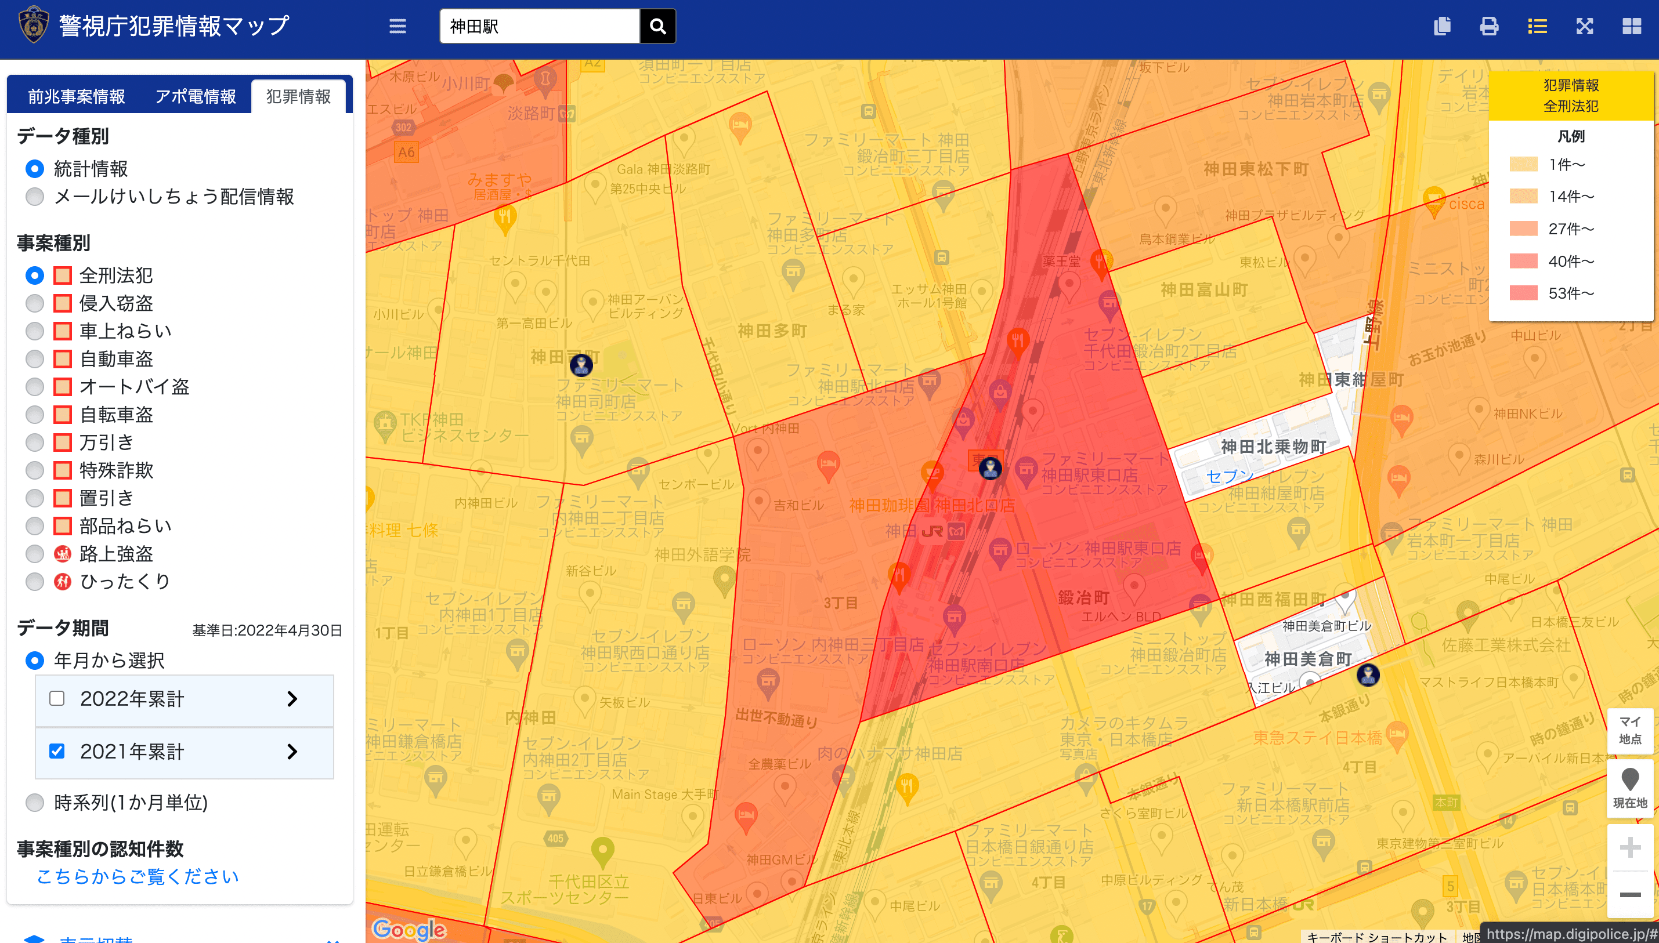Expand the 2021年累計 chevron arrow
The width and height of the screenshot is (1659, 943).
click(292, 751)
